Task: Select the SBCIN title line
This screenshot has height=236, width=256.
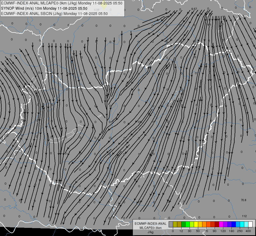Action: [54, 14]
